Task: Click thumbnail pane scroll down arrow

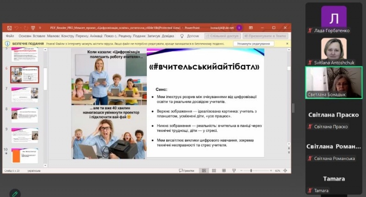Action: (45, 165)
